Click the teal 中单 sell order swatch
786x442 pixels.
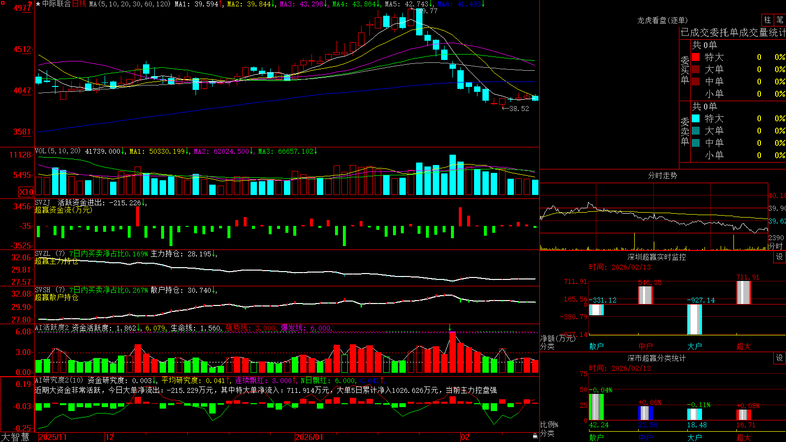(x=696, y=143)
